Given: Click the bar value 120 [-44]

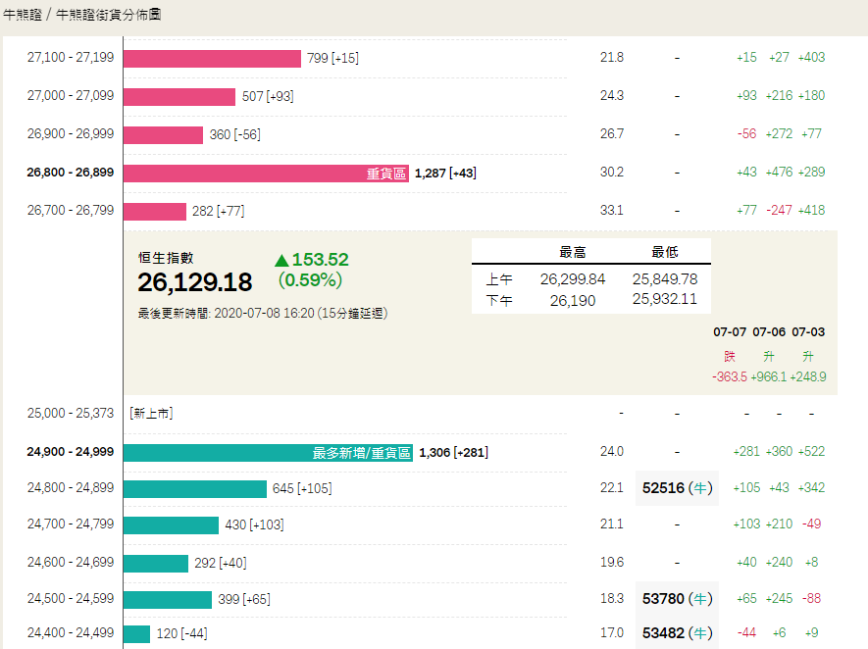Looking at the screenshot, I should pos(181,633).
